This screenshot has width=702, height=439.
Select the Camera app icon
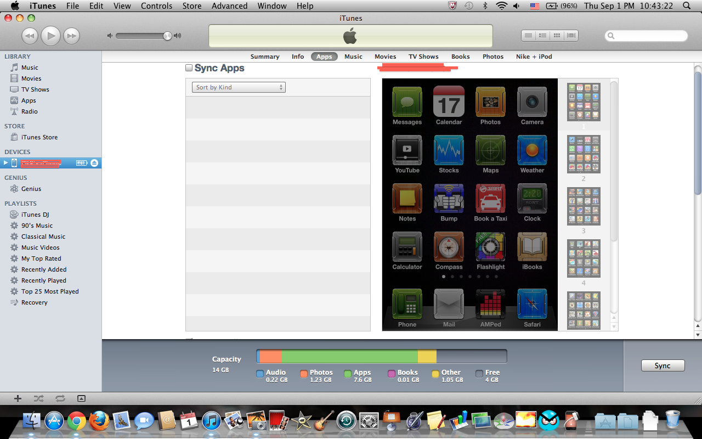coord(532,102)
